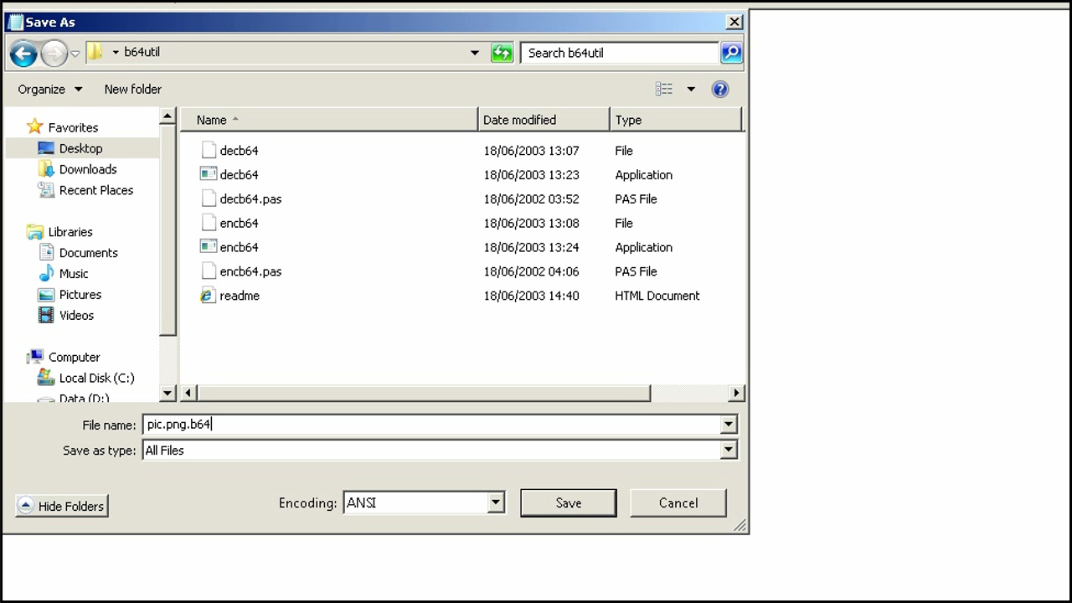The height and width of the screenshot is (603, 1072).
Task: Select the decb64 file dated 13:07
Action: tap(239, 151)
